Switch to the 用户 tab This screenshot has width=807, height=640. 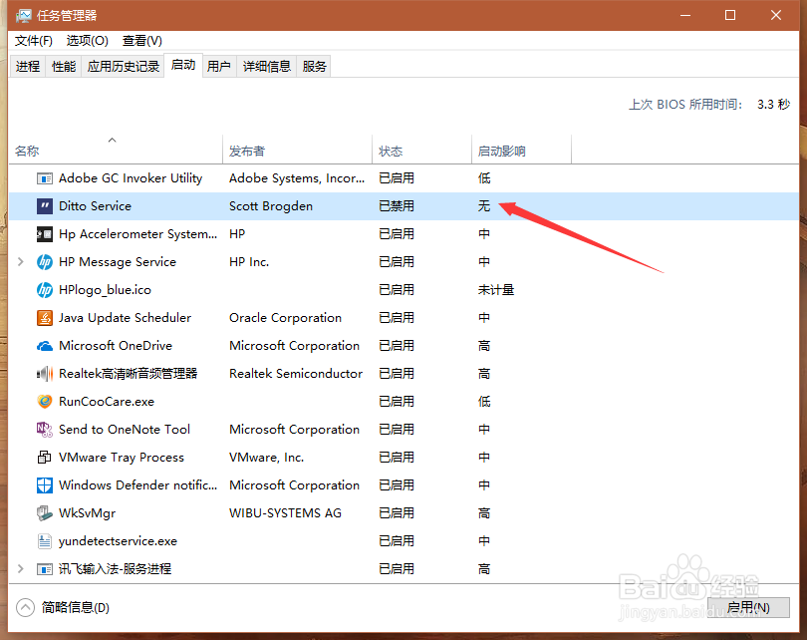point(219,67)
